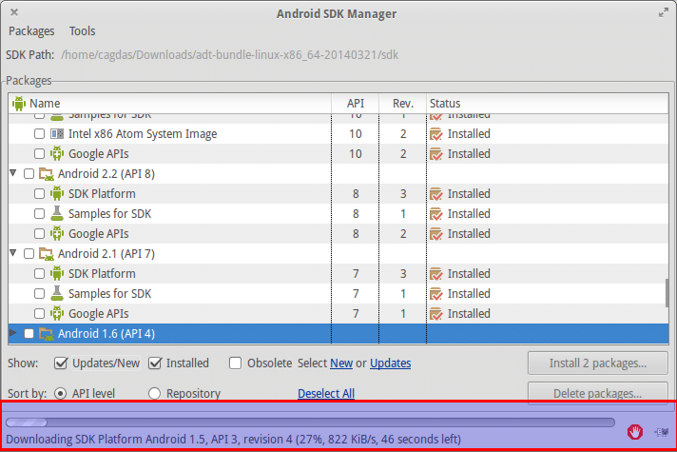
Task: Open the SDK Manager log icon
Action: (662, 432)
